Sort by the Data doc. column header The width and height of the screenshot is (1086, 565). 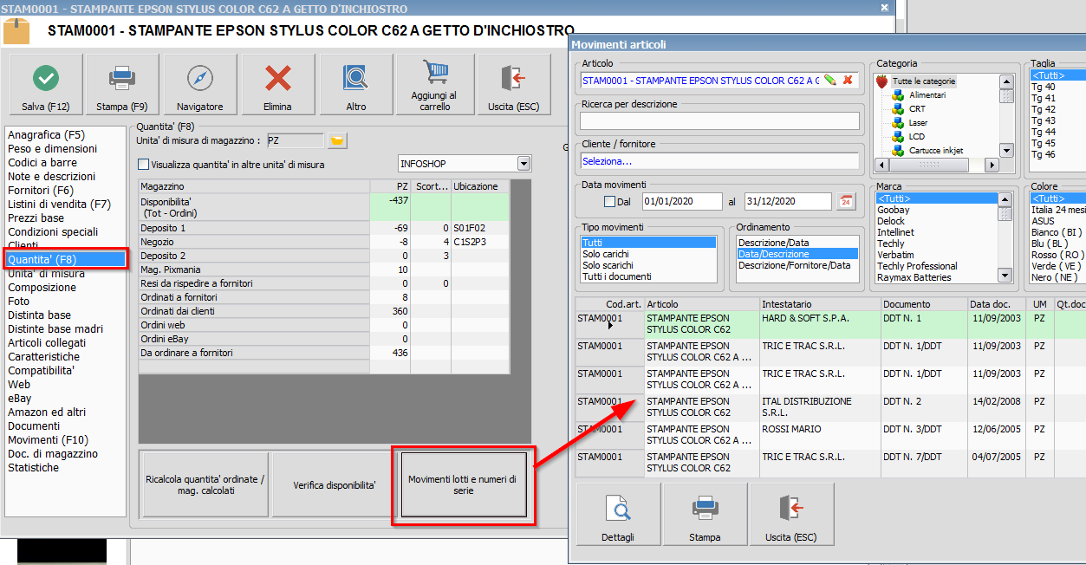click(995, 304)
